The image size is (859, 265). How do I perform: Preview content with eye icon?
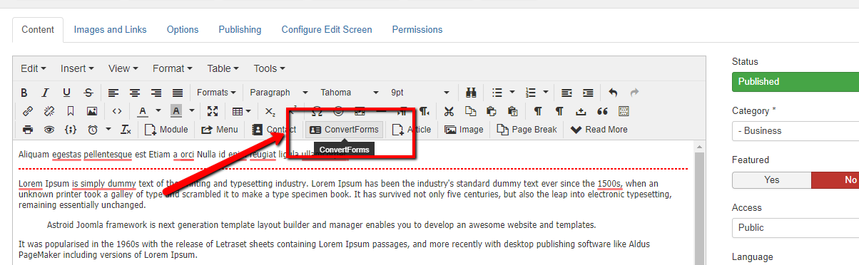pyautogui.click(x=49, y=130)
